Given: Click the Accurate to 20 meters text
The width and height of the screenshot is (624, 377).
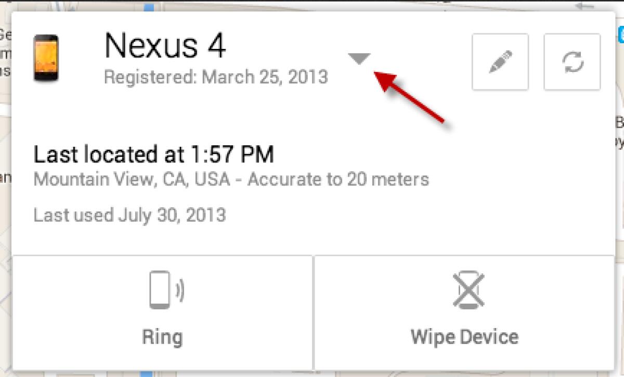Looking at the screenshot, I should (x=338, y=180).
